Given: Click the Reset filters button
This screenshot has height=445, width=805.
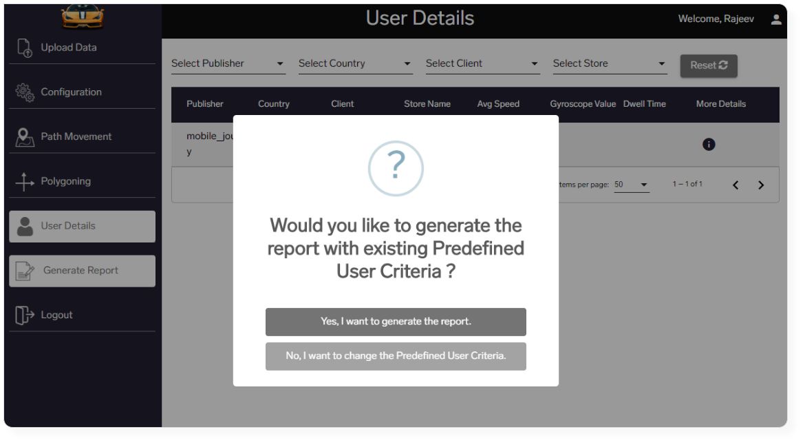Looking at the screenshot, I should [x=709, y=65].
